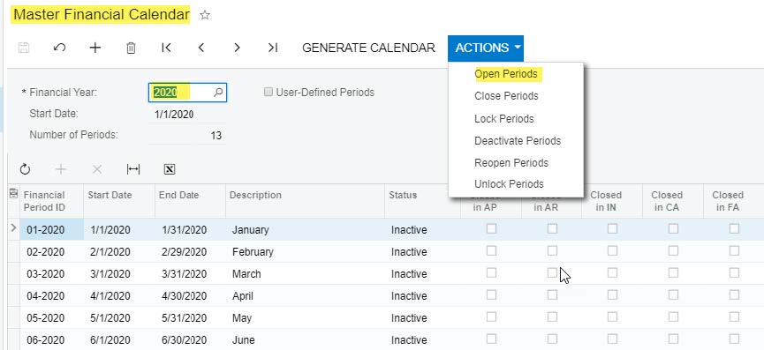Go to the first record icon
Image resolution: width=764 pixels, height=350 pixels.
click(166, 48)
